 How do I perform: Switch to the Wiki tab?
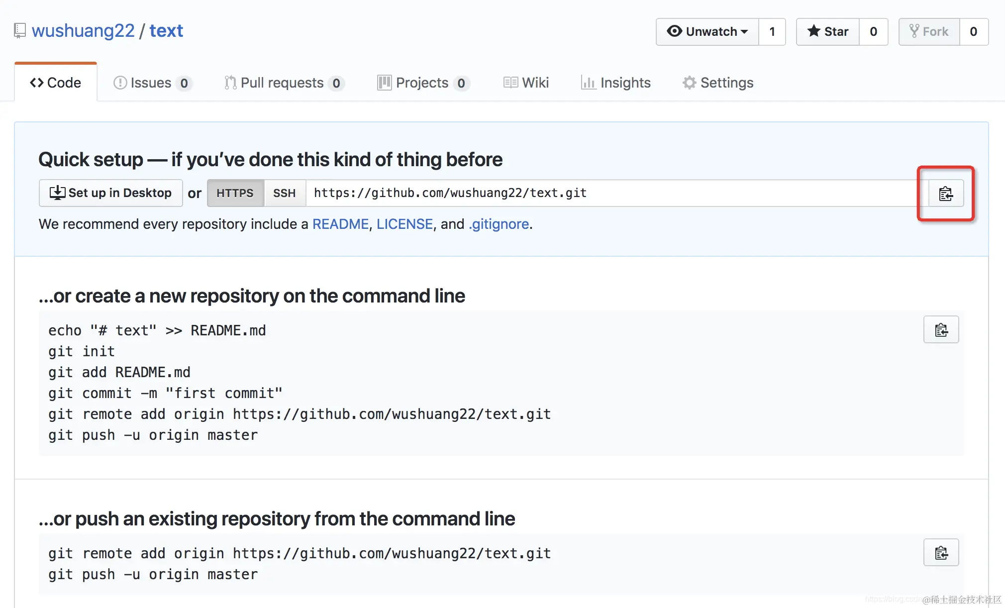click(x=526, y=83)
